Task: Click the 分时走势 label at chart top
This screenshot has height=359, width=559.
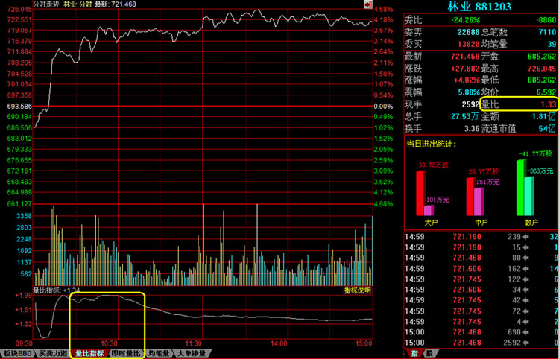Action: [x=48, y=4]
